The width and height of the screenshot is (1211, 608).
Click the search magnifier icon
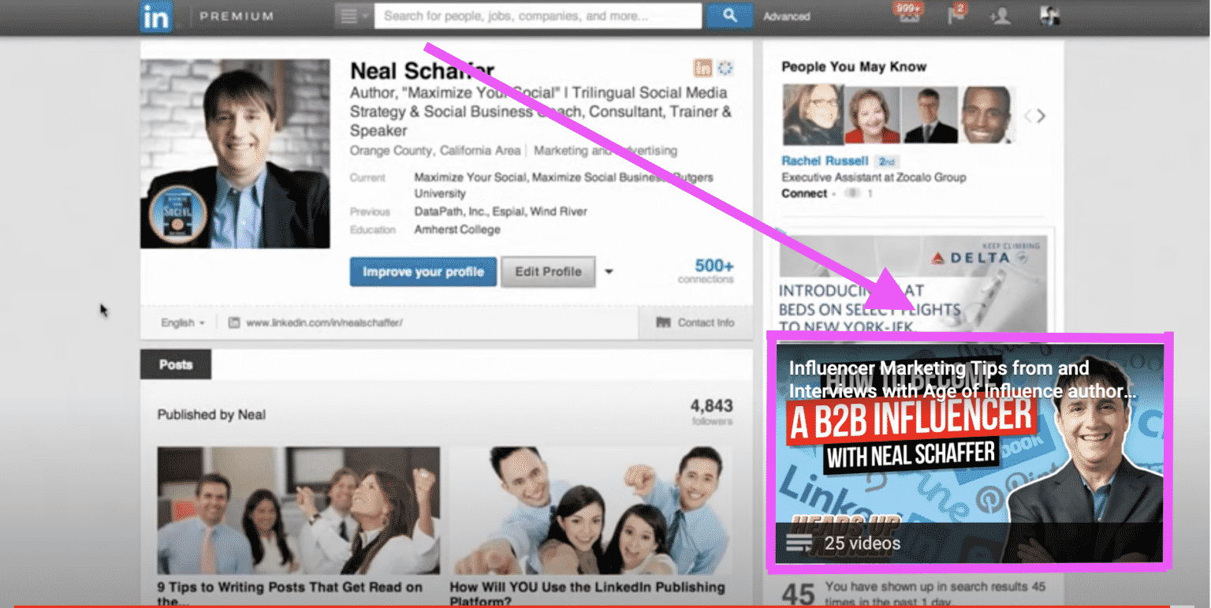tap(727, 16)
